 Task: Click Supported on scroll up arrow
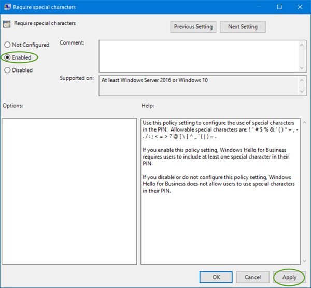(302, 80)
